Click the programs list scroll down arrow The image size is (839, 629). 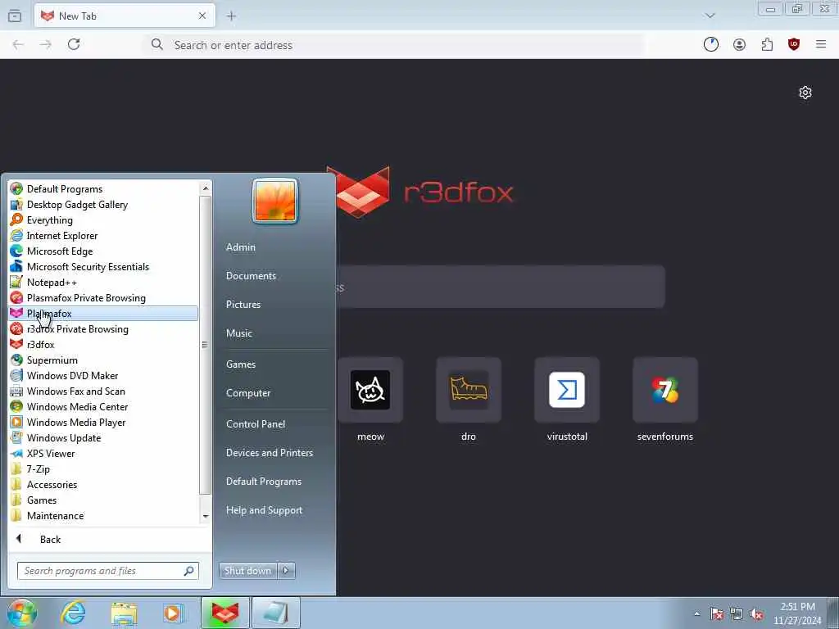point(206,516)
